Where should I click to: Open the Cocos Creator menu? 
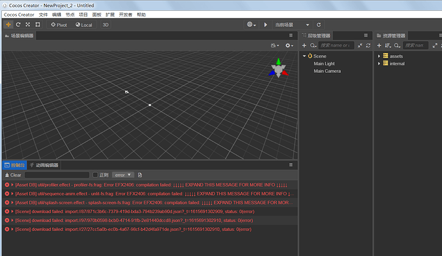tap(19, 15)
